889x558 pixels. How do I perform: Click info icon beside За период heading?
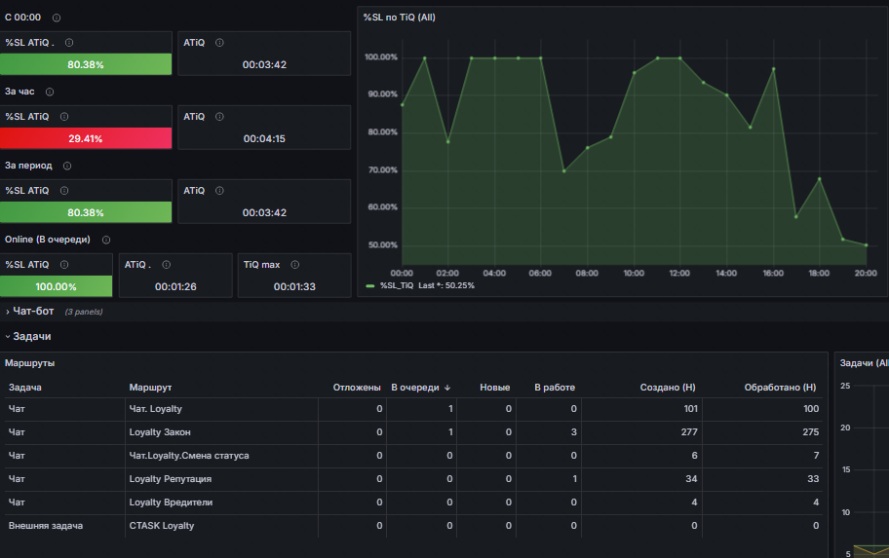coord(67,166)
